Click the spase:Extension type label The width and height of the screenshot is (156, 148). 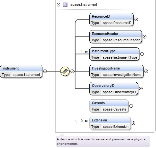tap(116, 127)
